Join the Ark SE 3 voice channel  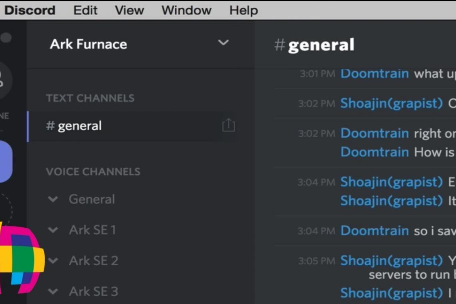(x=93, y=292)
